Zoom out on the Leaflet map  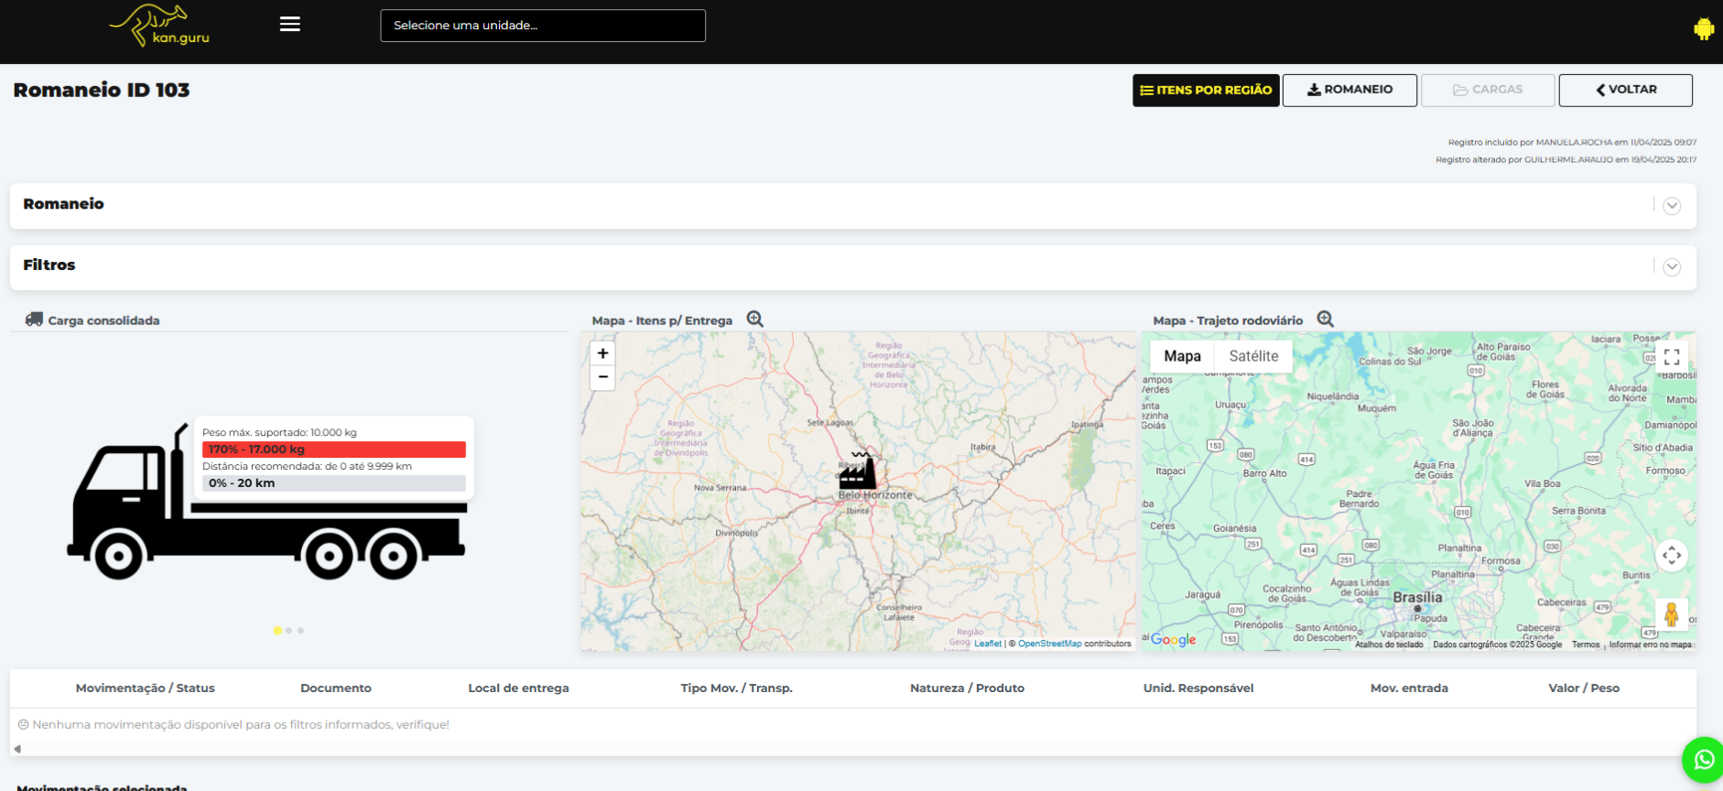coord(602,377)
